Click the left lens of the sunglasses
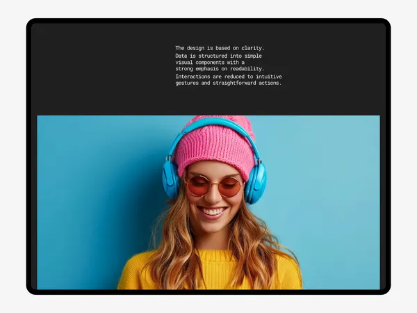 tap(198, 186)
